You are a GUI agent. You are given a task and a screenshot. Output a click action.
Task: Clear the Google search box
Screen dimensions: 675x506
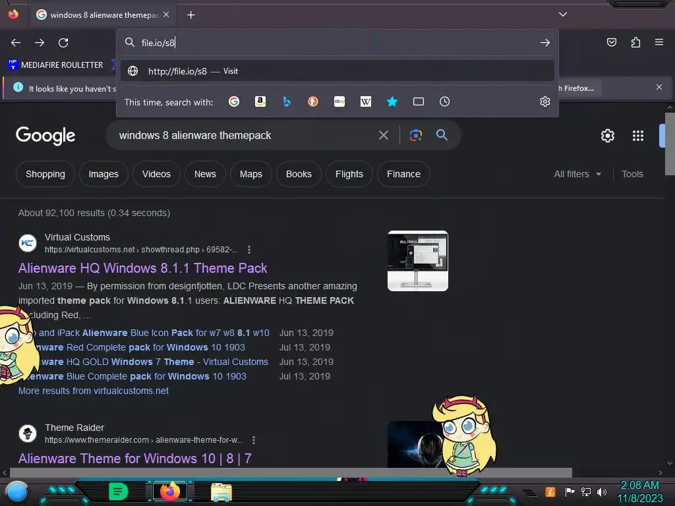[x=383, y=135]
